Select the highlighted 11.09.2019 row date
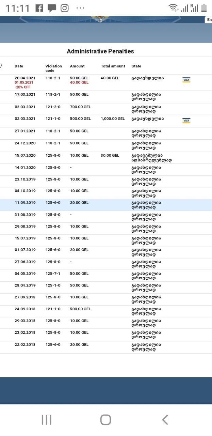 pyautogui.click(x=25, y=203)
